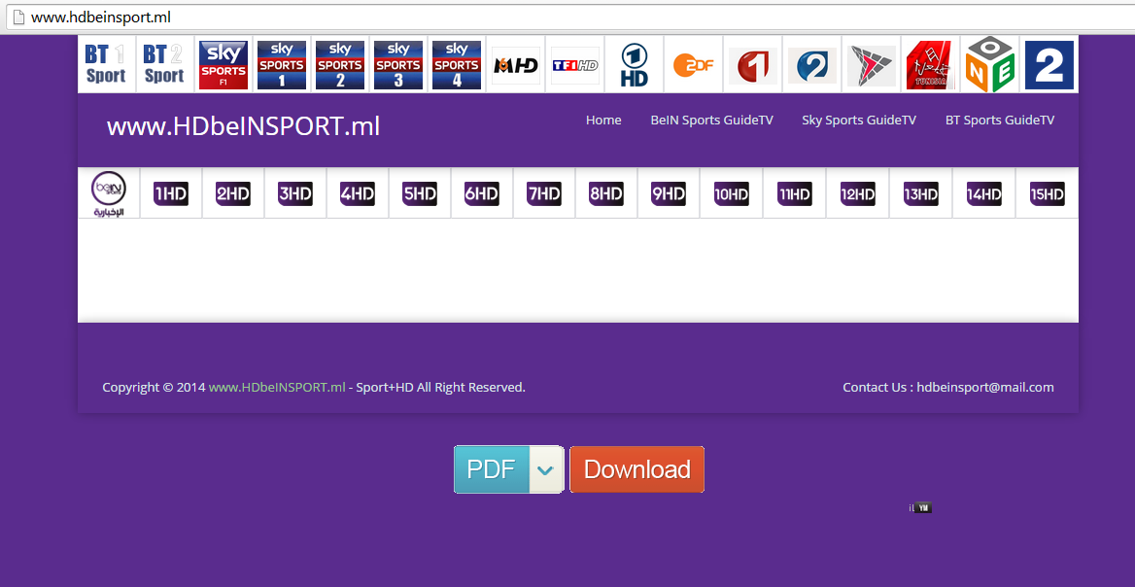Open the BT Sport 1 channel icon
Viewport: 1135px width, 587px height.
tap(106, 65)
